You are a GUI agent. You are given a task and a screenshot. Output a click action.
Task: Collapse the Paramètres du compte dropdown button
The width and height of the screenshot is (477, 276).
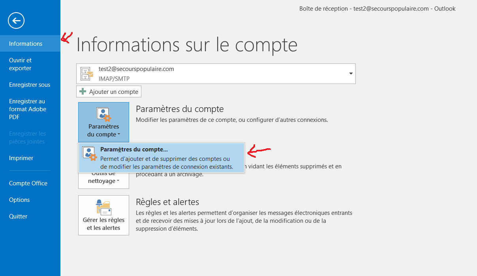pyautogui.click(x=103, y=130)
